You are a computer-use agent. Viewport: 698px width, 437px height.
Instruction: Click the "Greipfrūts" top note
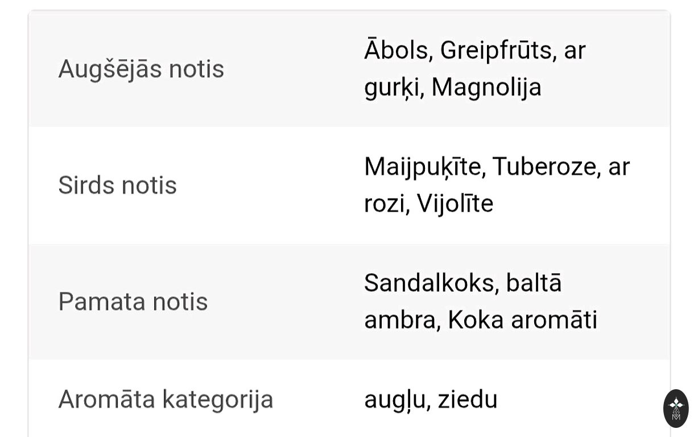click(x=495, y=51)
